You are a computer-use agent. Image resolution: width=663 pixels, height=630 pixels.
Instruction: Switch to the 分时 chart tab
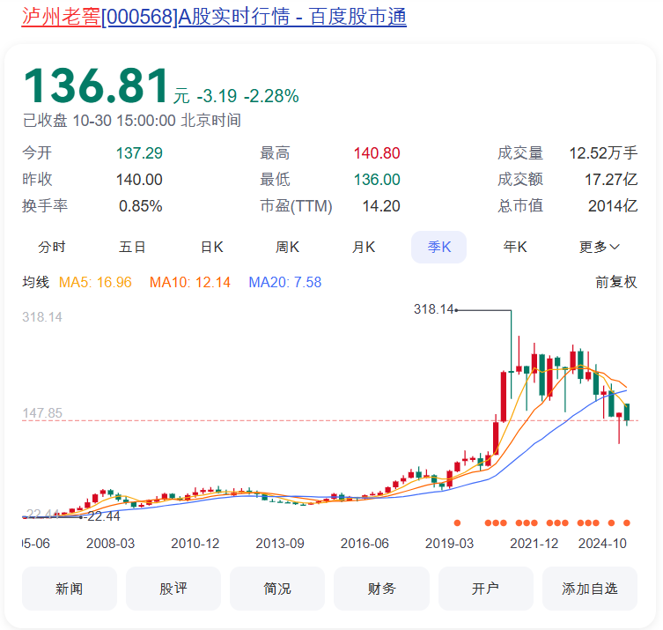52,247
